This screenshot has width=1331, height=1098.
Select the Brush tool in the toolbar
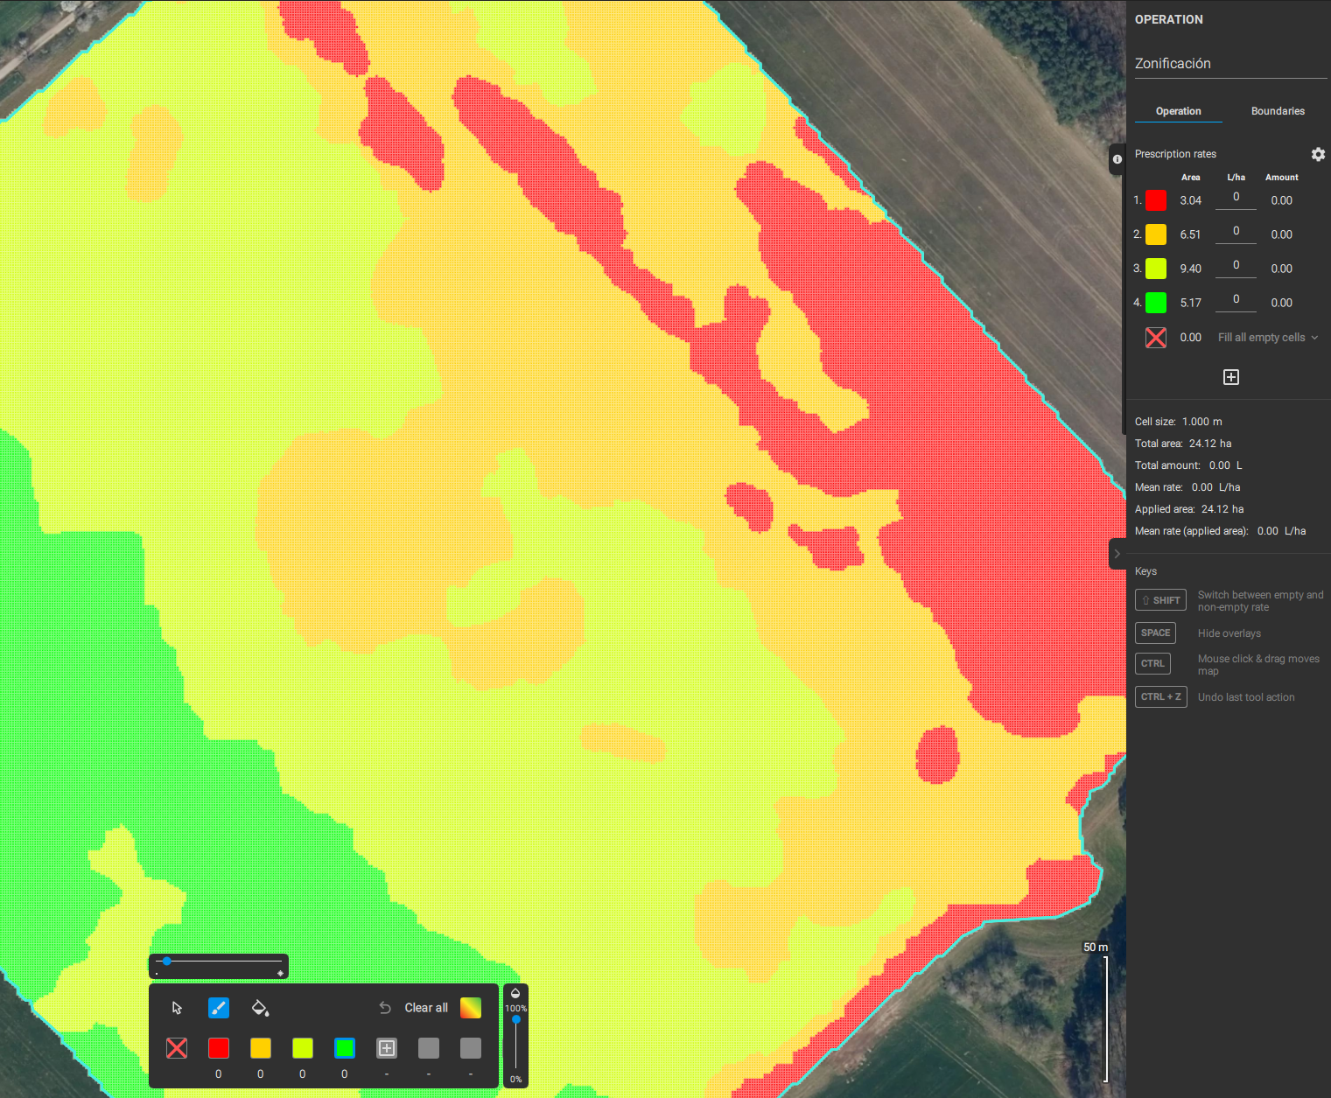click(218, 1007)
